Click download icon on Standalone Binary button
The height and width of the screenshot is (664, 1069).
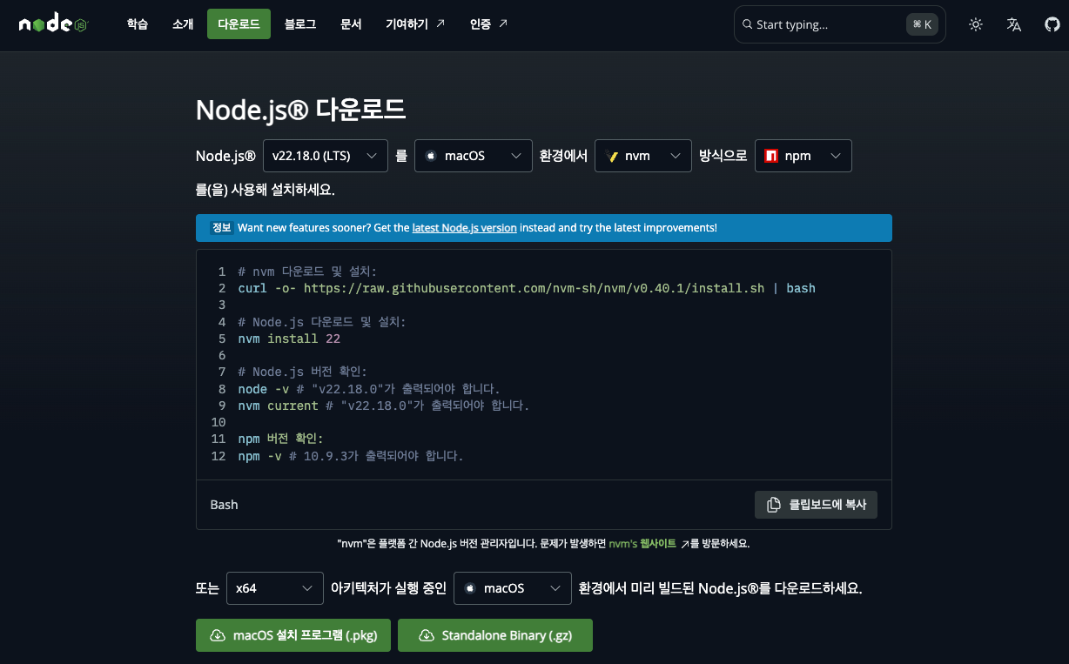(427, 635)
